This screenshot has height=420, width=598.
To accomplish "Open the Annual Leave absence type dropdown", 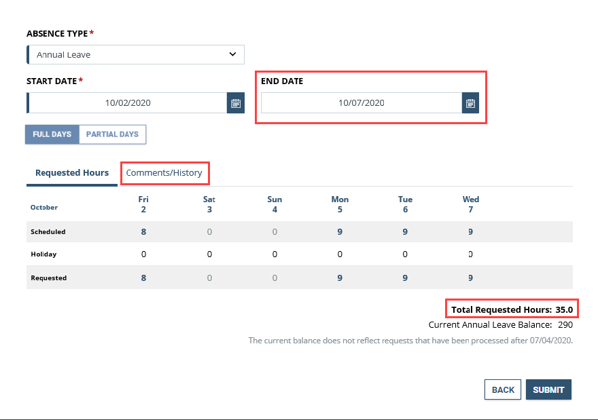I will click(x=135, y=54).
